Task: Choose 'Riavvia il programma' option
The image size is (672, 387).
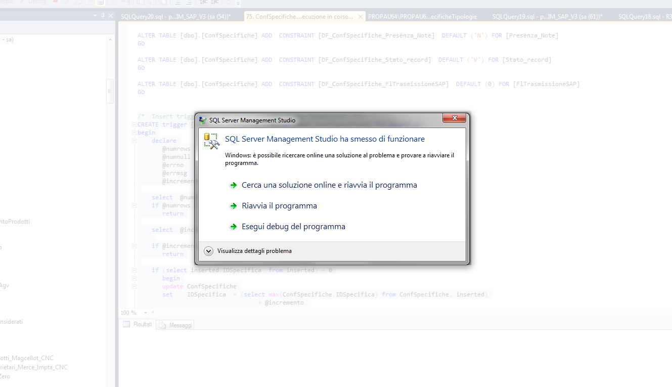Action: [x=279, y=206]
